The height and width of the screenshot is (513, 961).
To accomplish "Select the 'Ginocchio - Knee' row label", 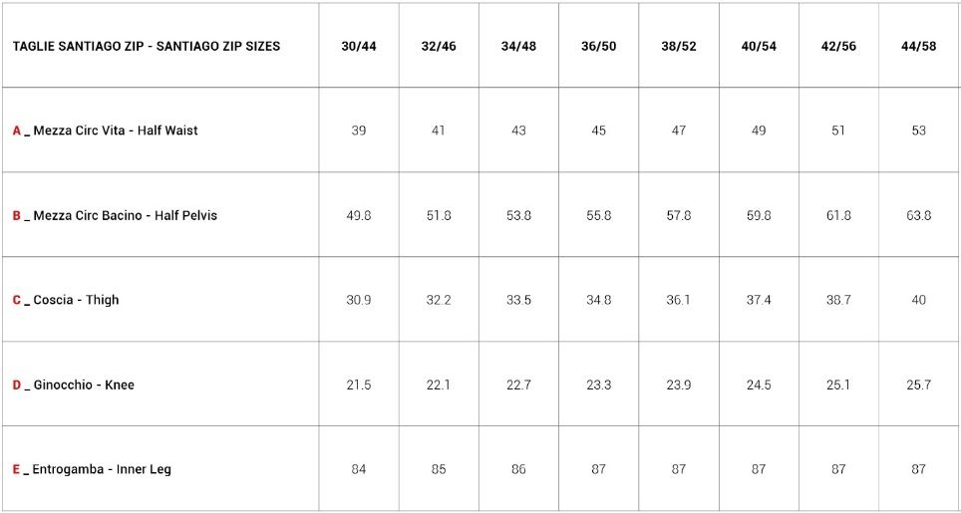I will pyautogui.click(x=84, y=385).
